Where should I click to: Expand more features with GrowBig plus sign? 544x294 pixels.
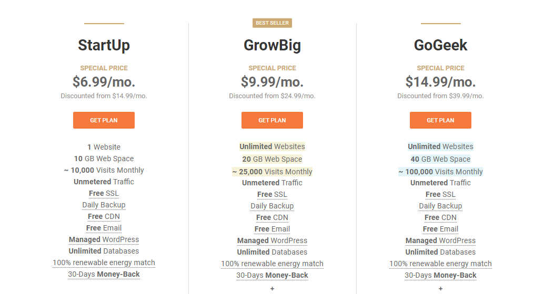click(x=272, y=289)
